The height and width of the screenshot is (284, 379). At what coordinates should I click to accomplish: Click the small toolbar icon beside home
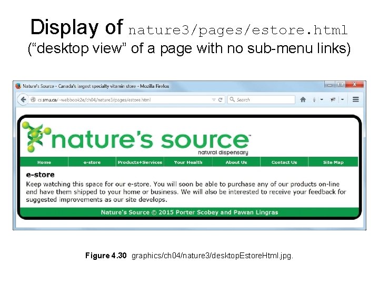(x=314, y=100)
